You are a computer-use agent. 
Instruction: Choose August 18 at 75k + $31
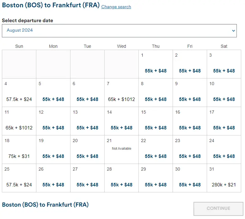19,156
